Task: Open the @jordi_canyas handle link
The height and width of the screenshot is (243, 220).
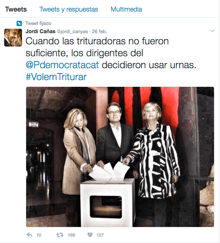Action: 72,32
